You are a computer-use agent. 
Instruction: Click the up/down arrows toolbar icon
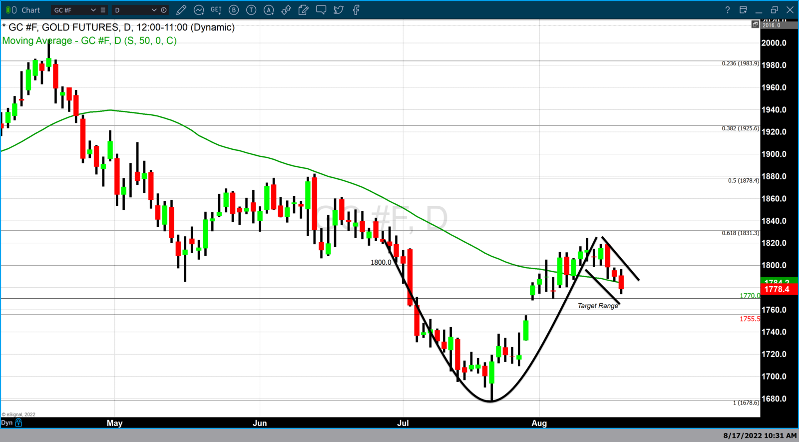point(286,10)
